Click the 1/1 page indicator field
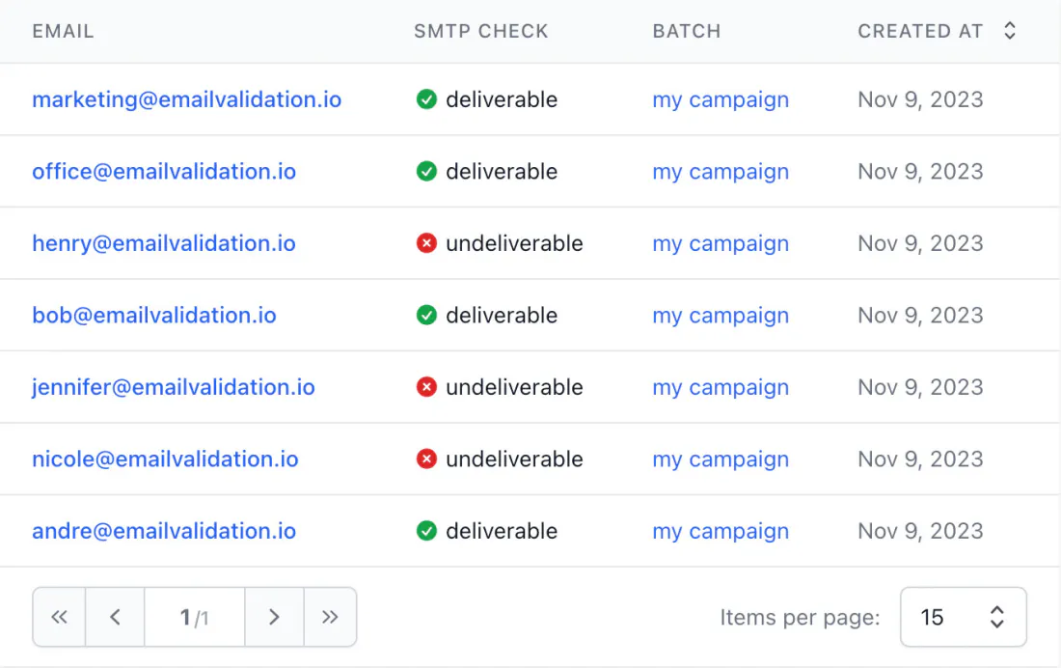 click(194, 617)
